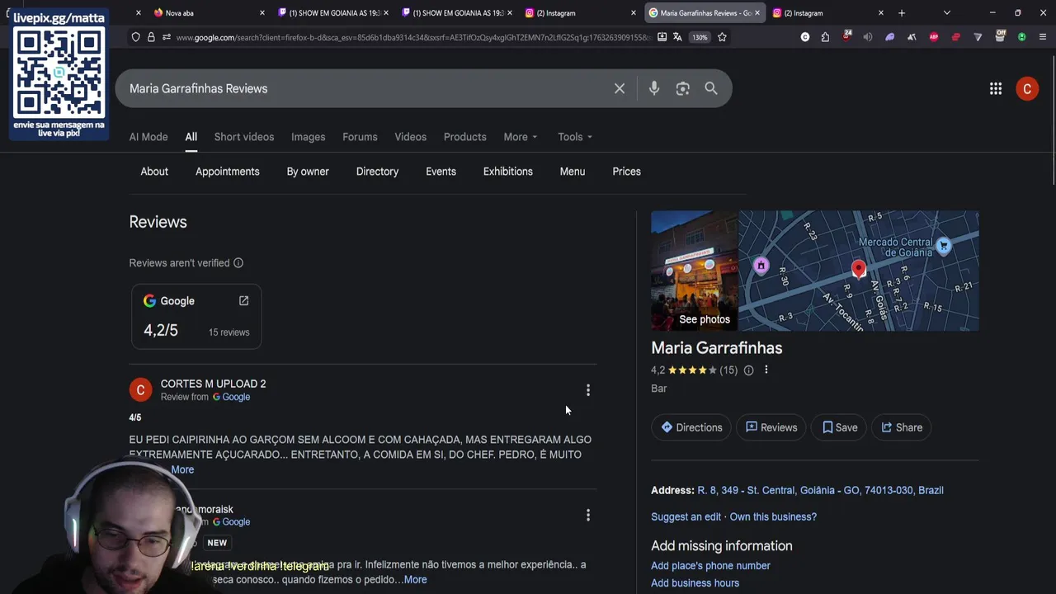The height and width of the screenshot is (594, 1056).
Task: Open the Firefox hamburger menu
Action: [1043, 37]
